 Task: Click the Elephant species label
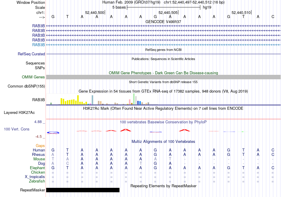[38, 168]
